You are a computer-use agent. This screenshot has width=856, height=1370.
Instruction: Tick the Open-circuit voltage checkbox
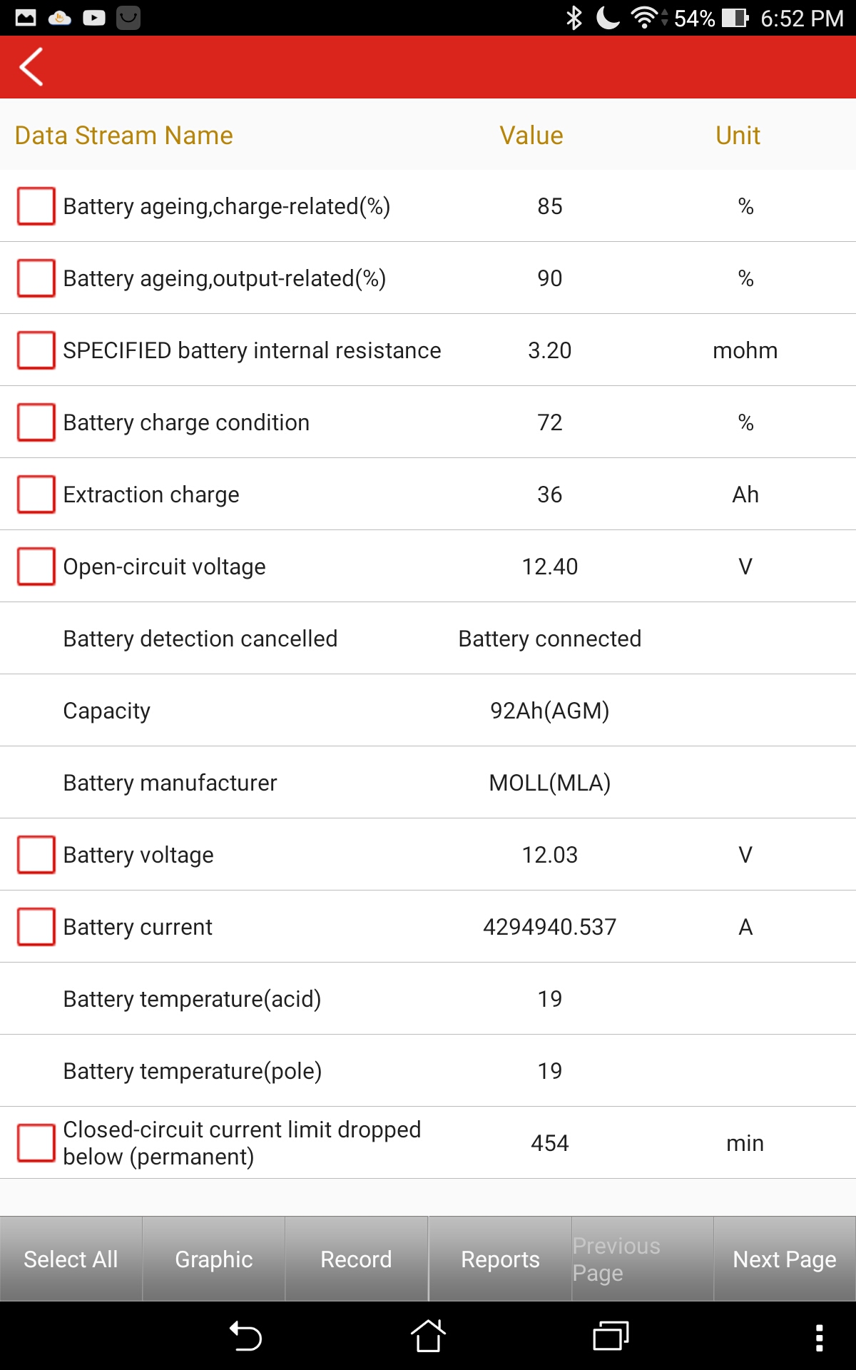[x=36, y=567]
